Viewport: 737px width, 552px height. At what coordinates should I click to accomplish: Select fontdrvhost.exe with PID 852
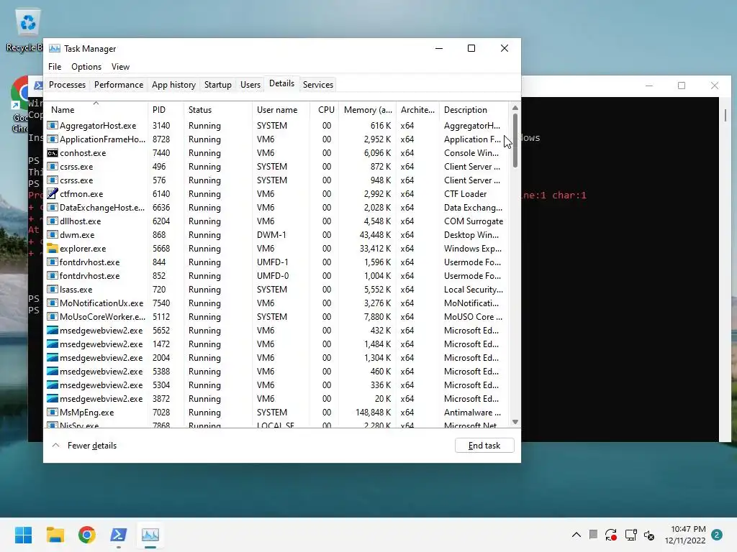89,275
